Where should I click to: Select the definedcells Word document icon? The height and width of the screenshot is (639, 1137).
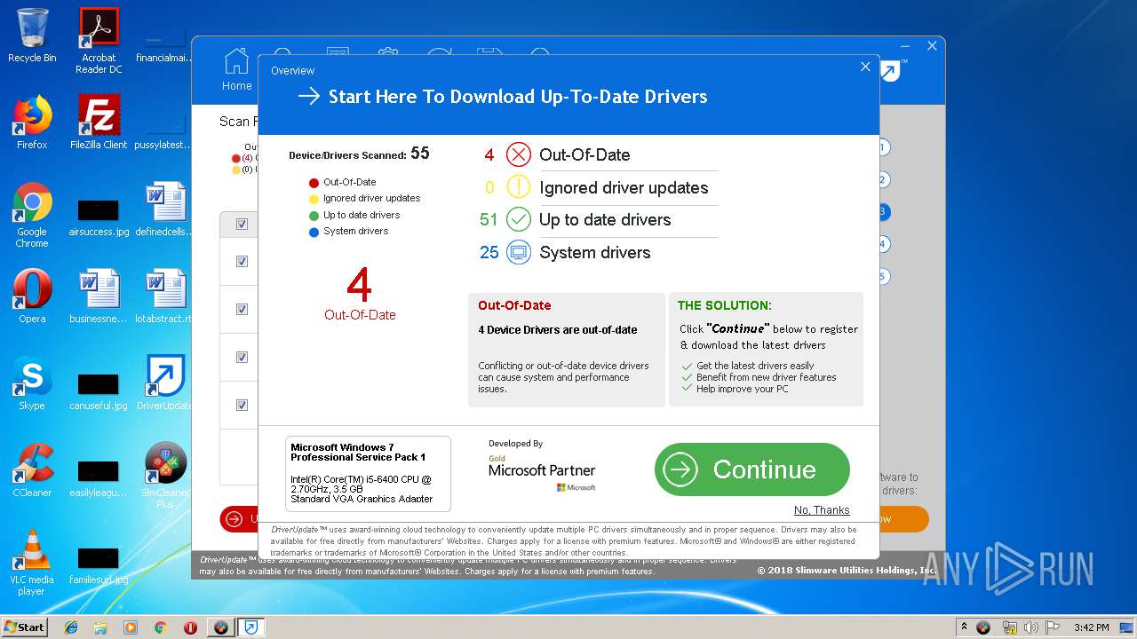(x=166, y=209)
